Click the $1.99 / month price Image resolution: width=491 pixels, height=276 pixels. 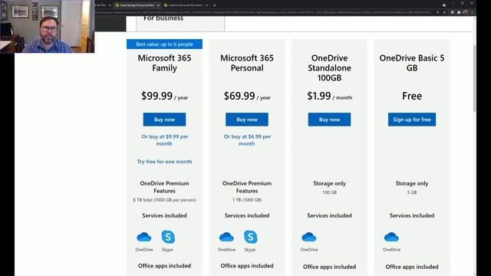pos(329,96)
